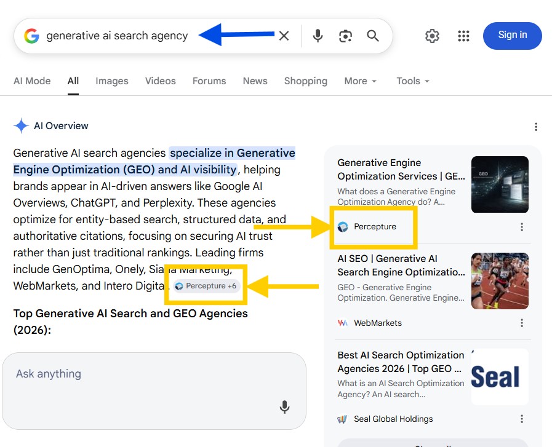Click 'WebMarkets' source name text
The width and height of the screenshot is (552, 447).
pos(378,323)
